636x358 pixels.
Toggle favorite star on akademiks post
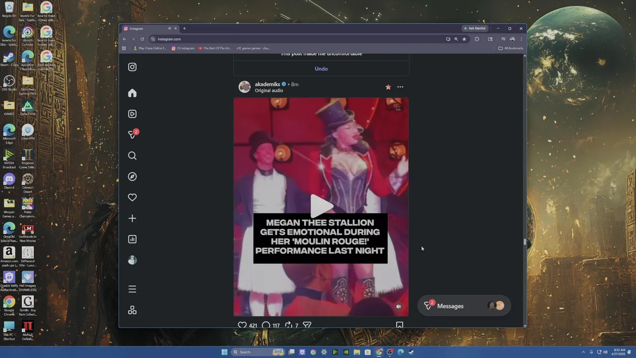[388, 87]
